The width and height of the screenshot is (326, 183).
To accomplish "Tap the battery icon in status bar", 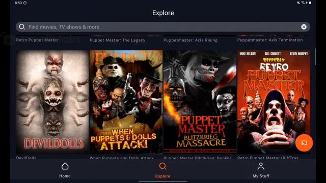I will click(310, 3).
